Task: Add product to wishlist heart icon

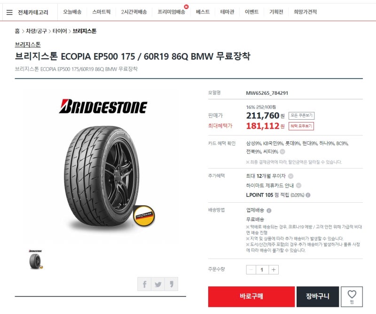Action: point(352,297)
